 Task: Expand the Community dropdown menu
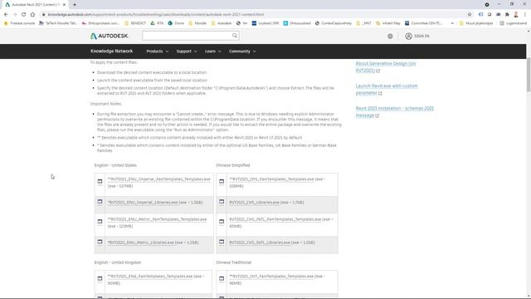(x=242, y=51)
